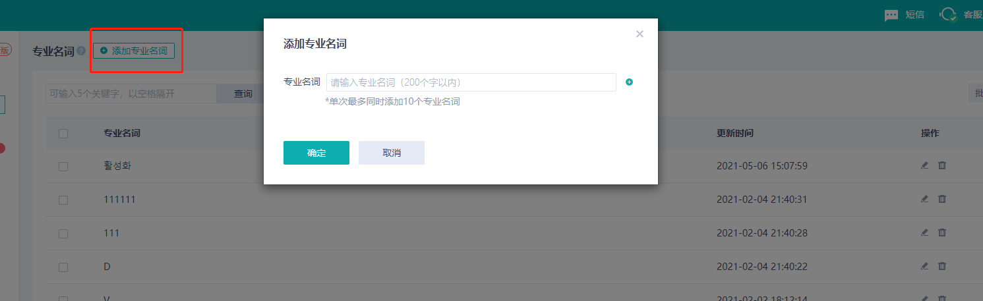
Task: Check the box for row D
Action: click(x=63, y=267)
